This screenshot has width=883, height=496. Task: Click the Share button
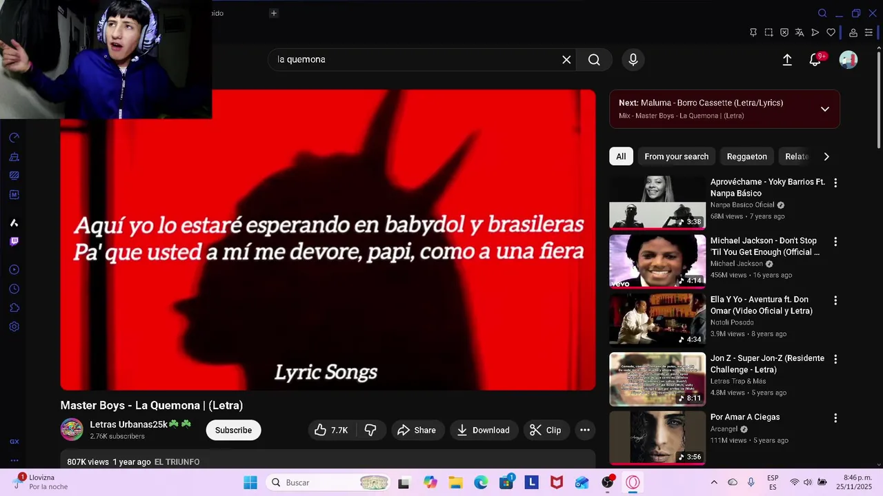(417, 430)
